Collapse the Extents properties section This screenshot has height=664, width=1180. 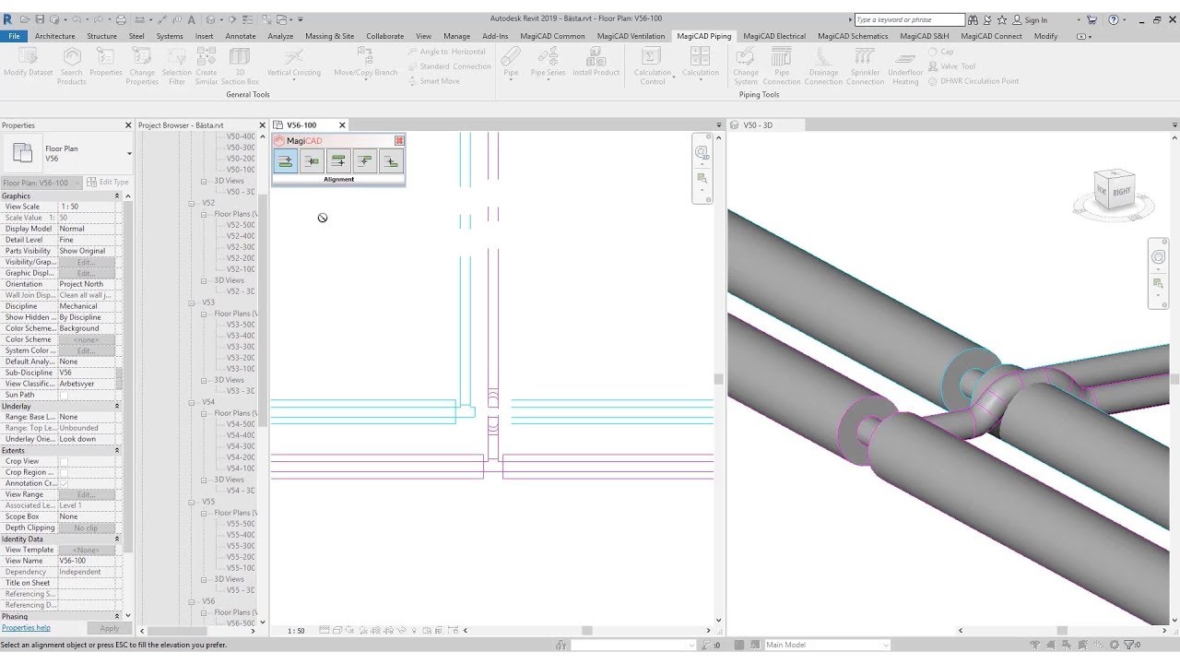click(117, 450)
